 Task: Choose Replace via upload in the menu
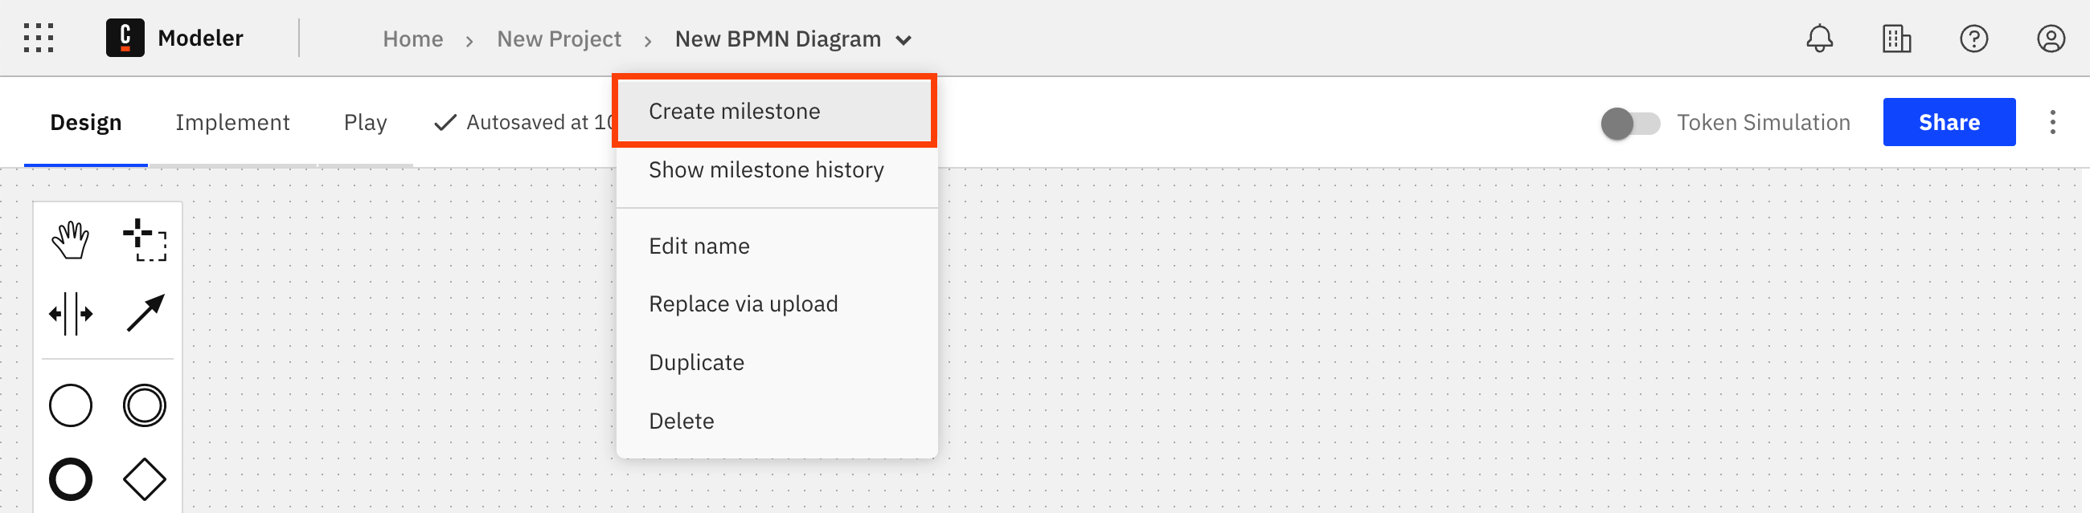point(744,304)
